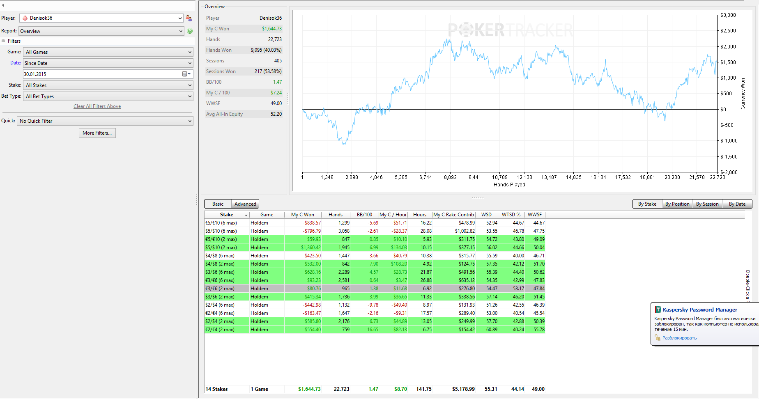Click the splitter between Overview stats and graph

288,99
